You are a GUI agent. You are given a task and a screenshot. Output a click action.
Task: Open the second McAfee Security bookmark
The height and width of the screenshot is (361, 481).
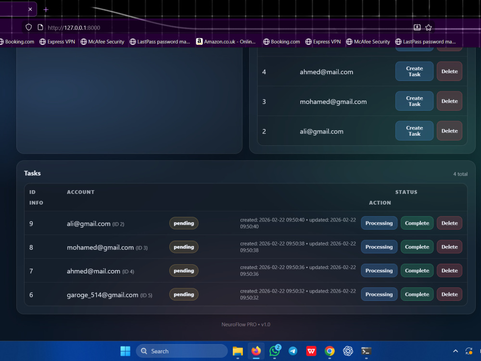click(x=368, y=41)
